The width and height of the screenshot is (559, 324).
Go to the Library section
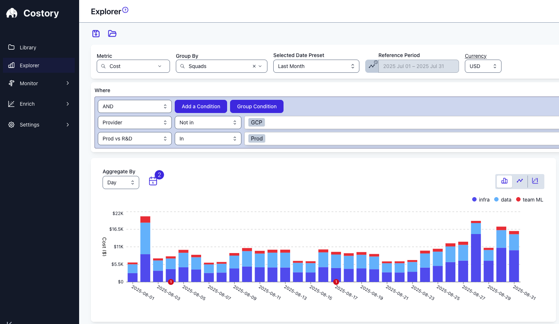click(28, 47)
